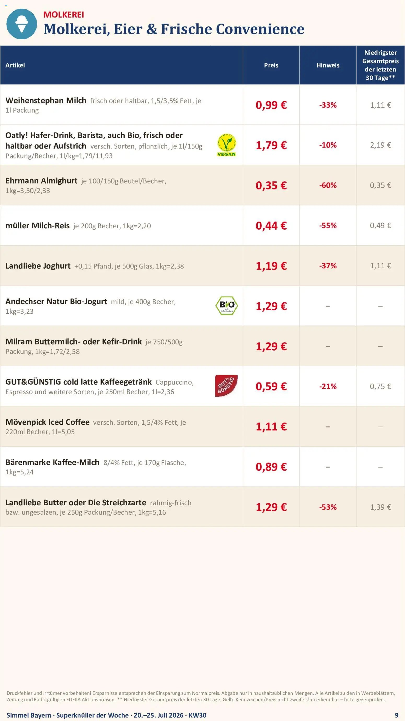Click the Hinweis column header
The width and height of the screenshot is (405, 721).
coord(328,65)
